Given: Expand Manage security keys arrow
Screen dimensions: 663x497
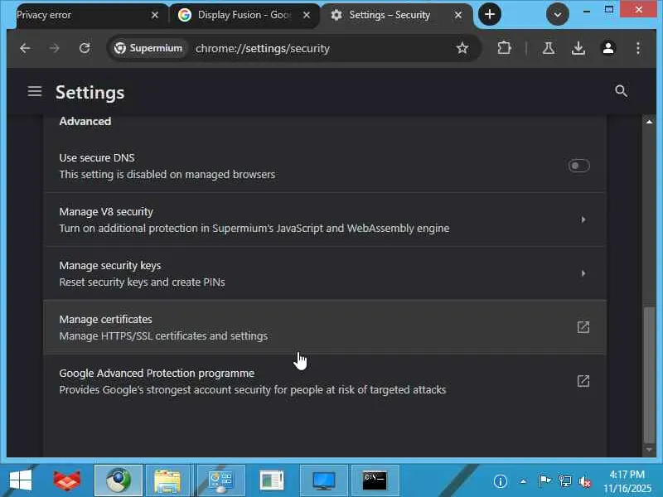Looking at the screenshot, I should coord(583,273).
